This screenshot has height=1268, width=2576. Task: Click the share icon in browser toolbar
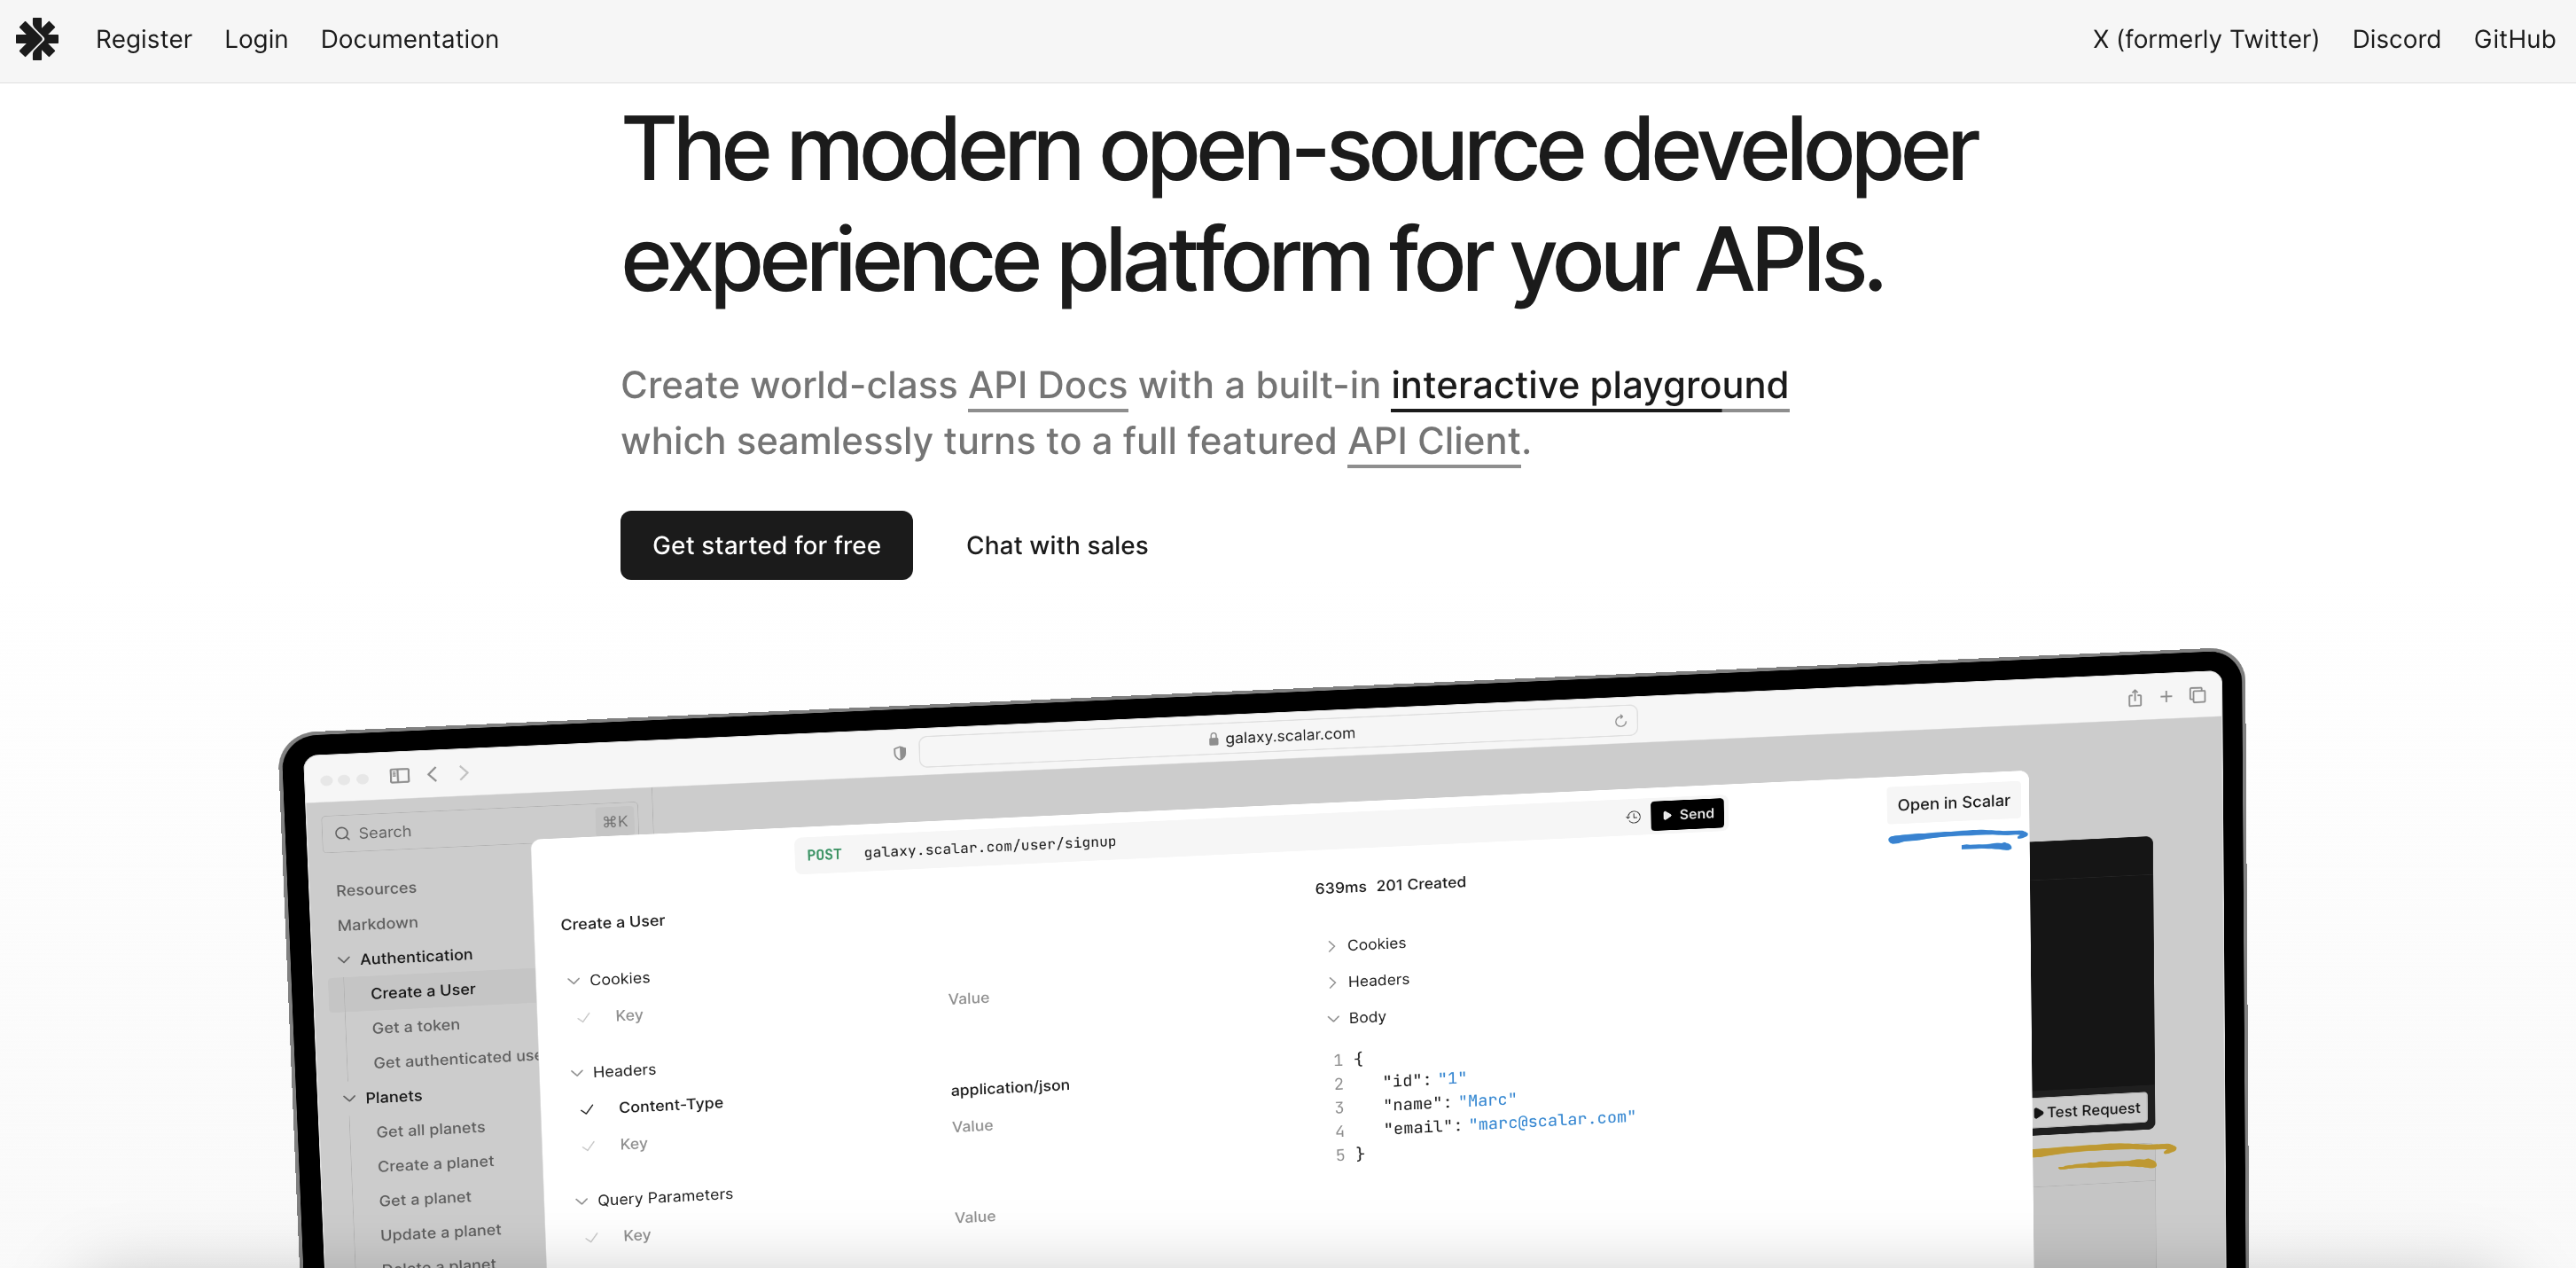pyautogui.click(x=2134, y=698)
